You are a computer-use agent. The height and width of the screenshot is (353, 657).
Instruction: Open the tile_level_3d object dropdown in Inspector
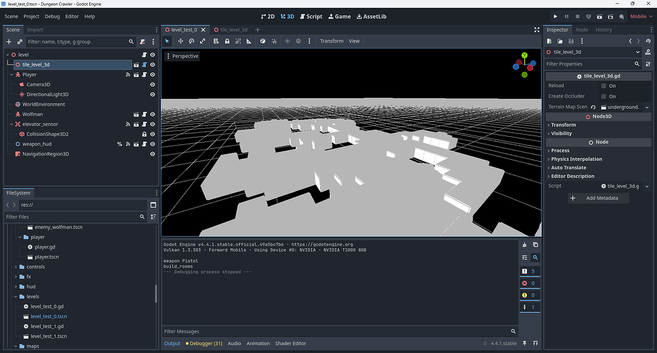pos(593,52)
